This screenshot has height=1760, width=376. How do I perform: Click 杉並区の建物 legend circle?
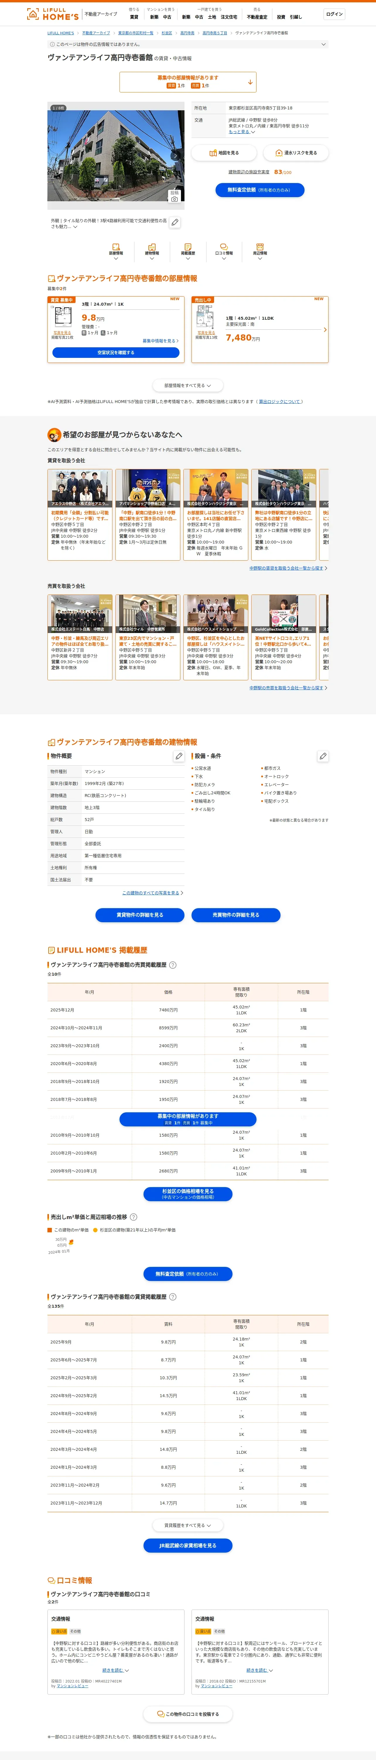coord(95,1230)
